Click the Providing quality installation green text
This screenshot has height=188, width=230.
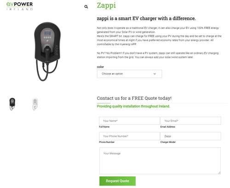[x=133, y=106]
